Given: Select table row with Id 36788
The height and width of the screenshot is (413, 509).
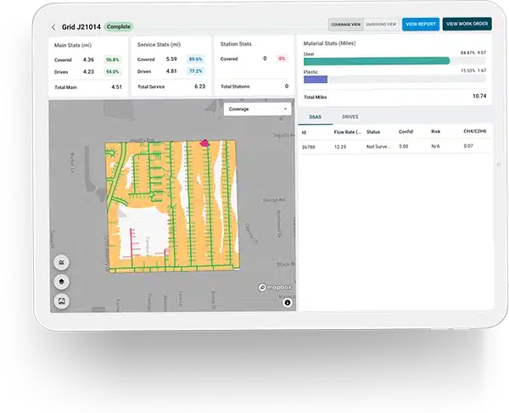Looking at the screenshot, I should 394,147.
